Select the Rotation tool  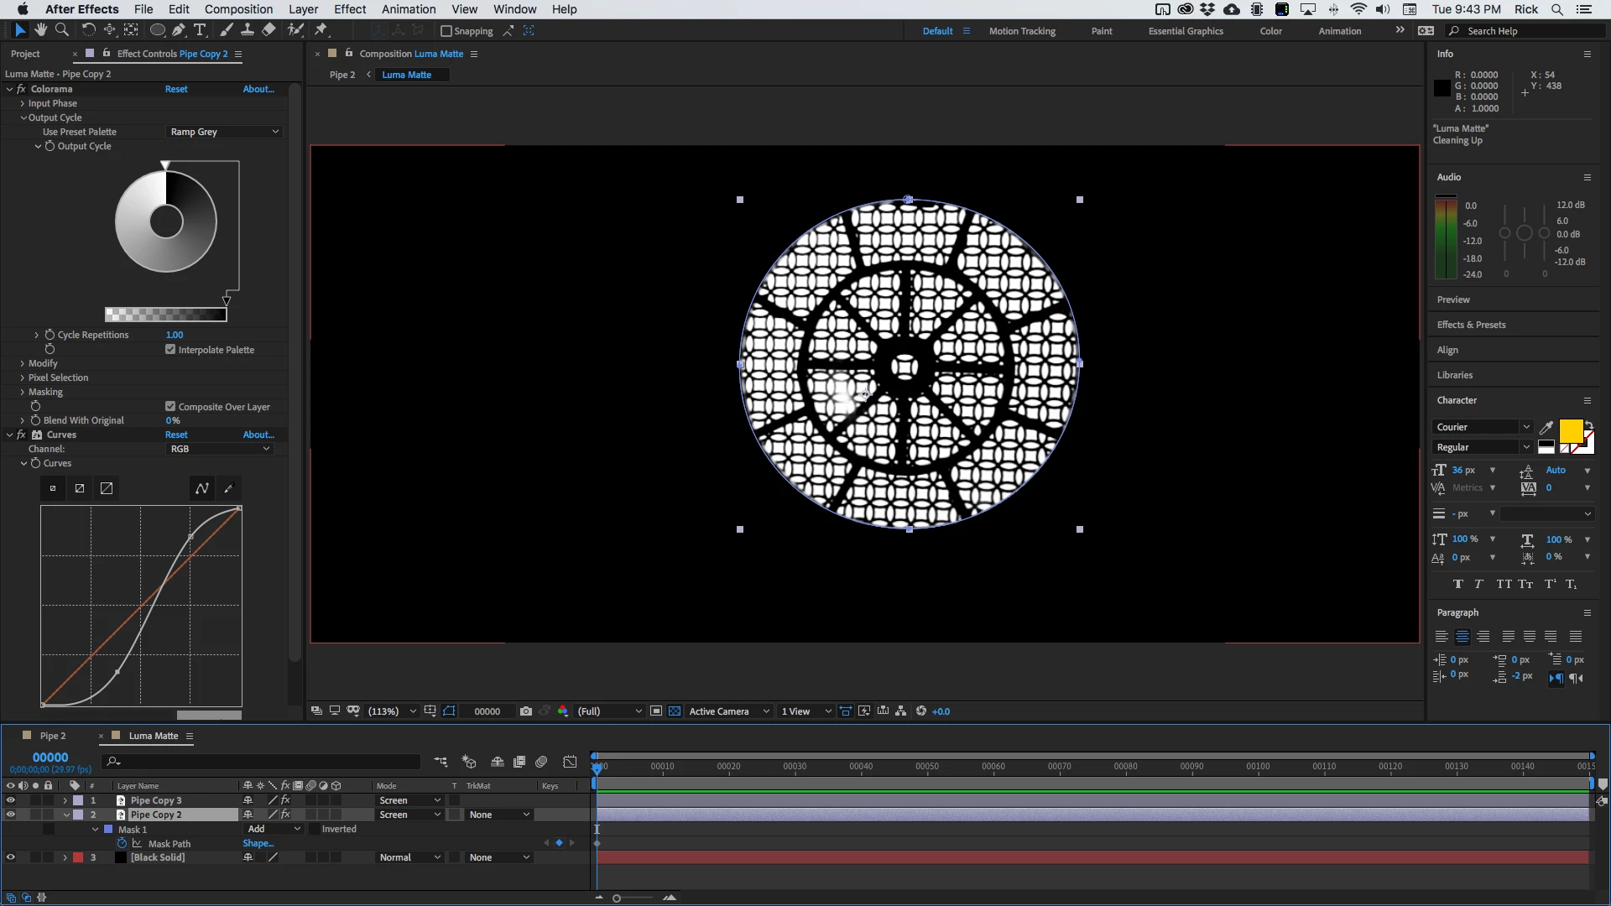point(88,30)
